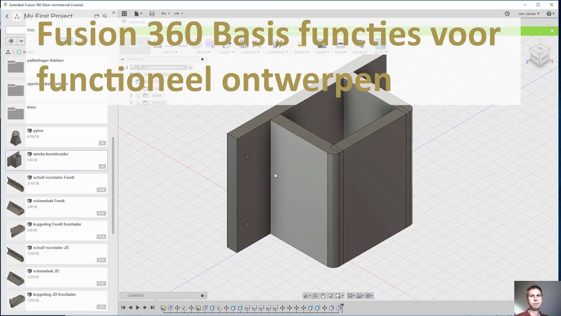Open the palletdrager liebherr folder

point(57,67)
